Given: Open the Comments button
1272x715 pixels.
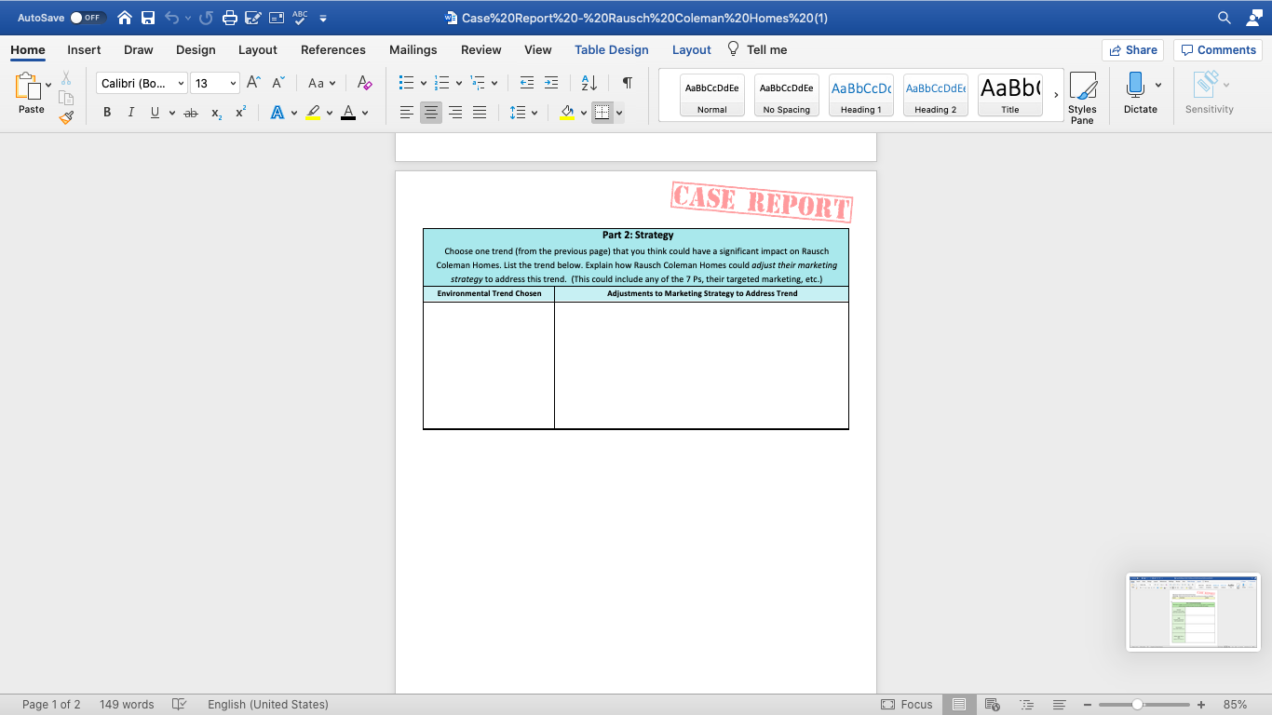Looking at the screenshot, I should pyautogui.click(x=1218, y=50).
